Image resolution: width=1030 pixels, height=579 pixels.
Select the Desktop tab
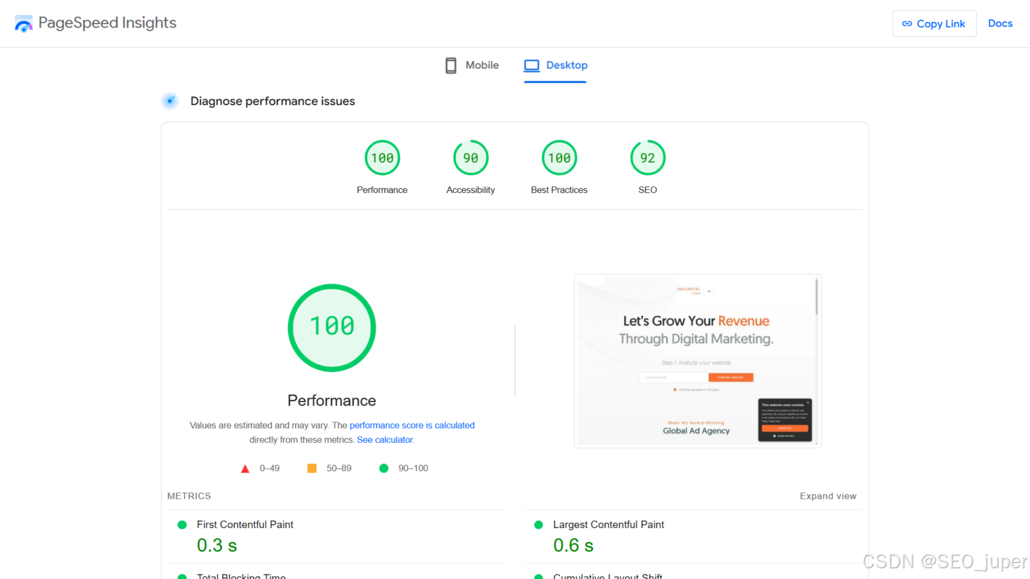point(555,65)
